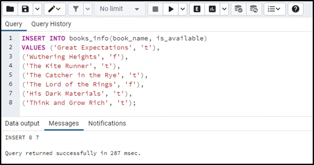Click the Rollback database icon

[254, 9]
